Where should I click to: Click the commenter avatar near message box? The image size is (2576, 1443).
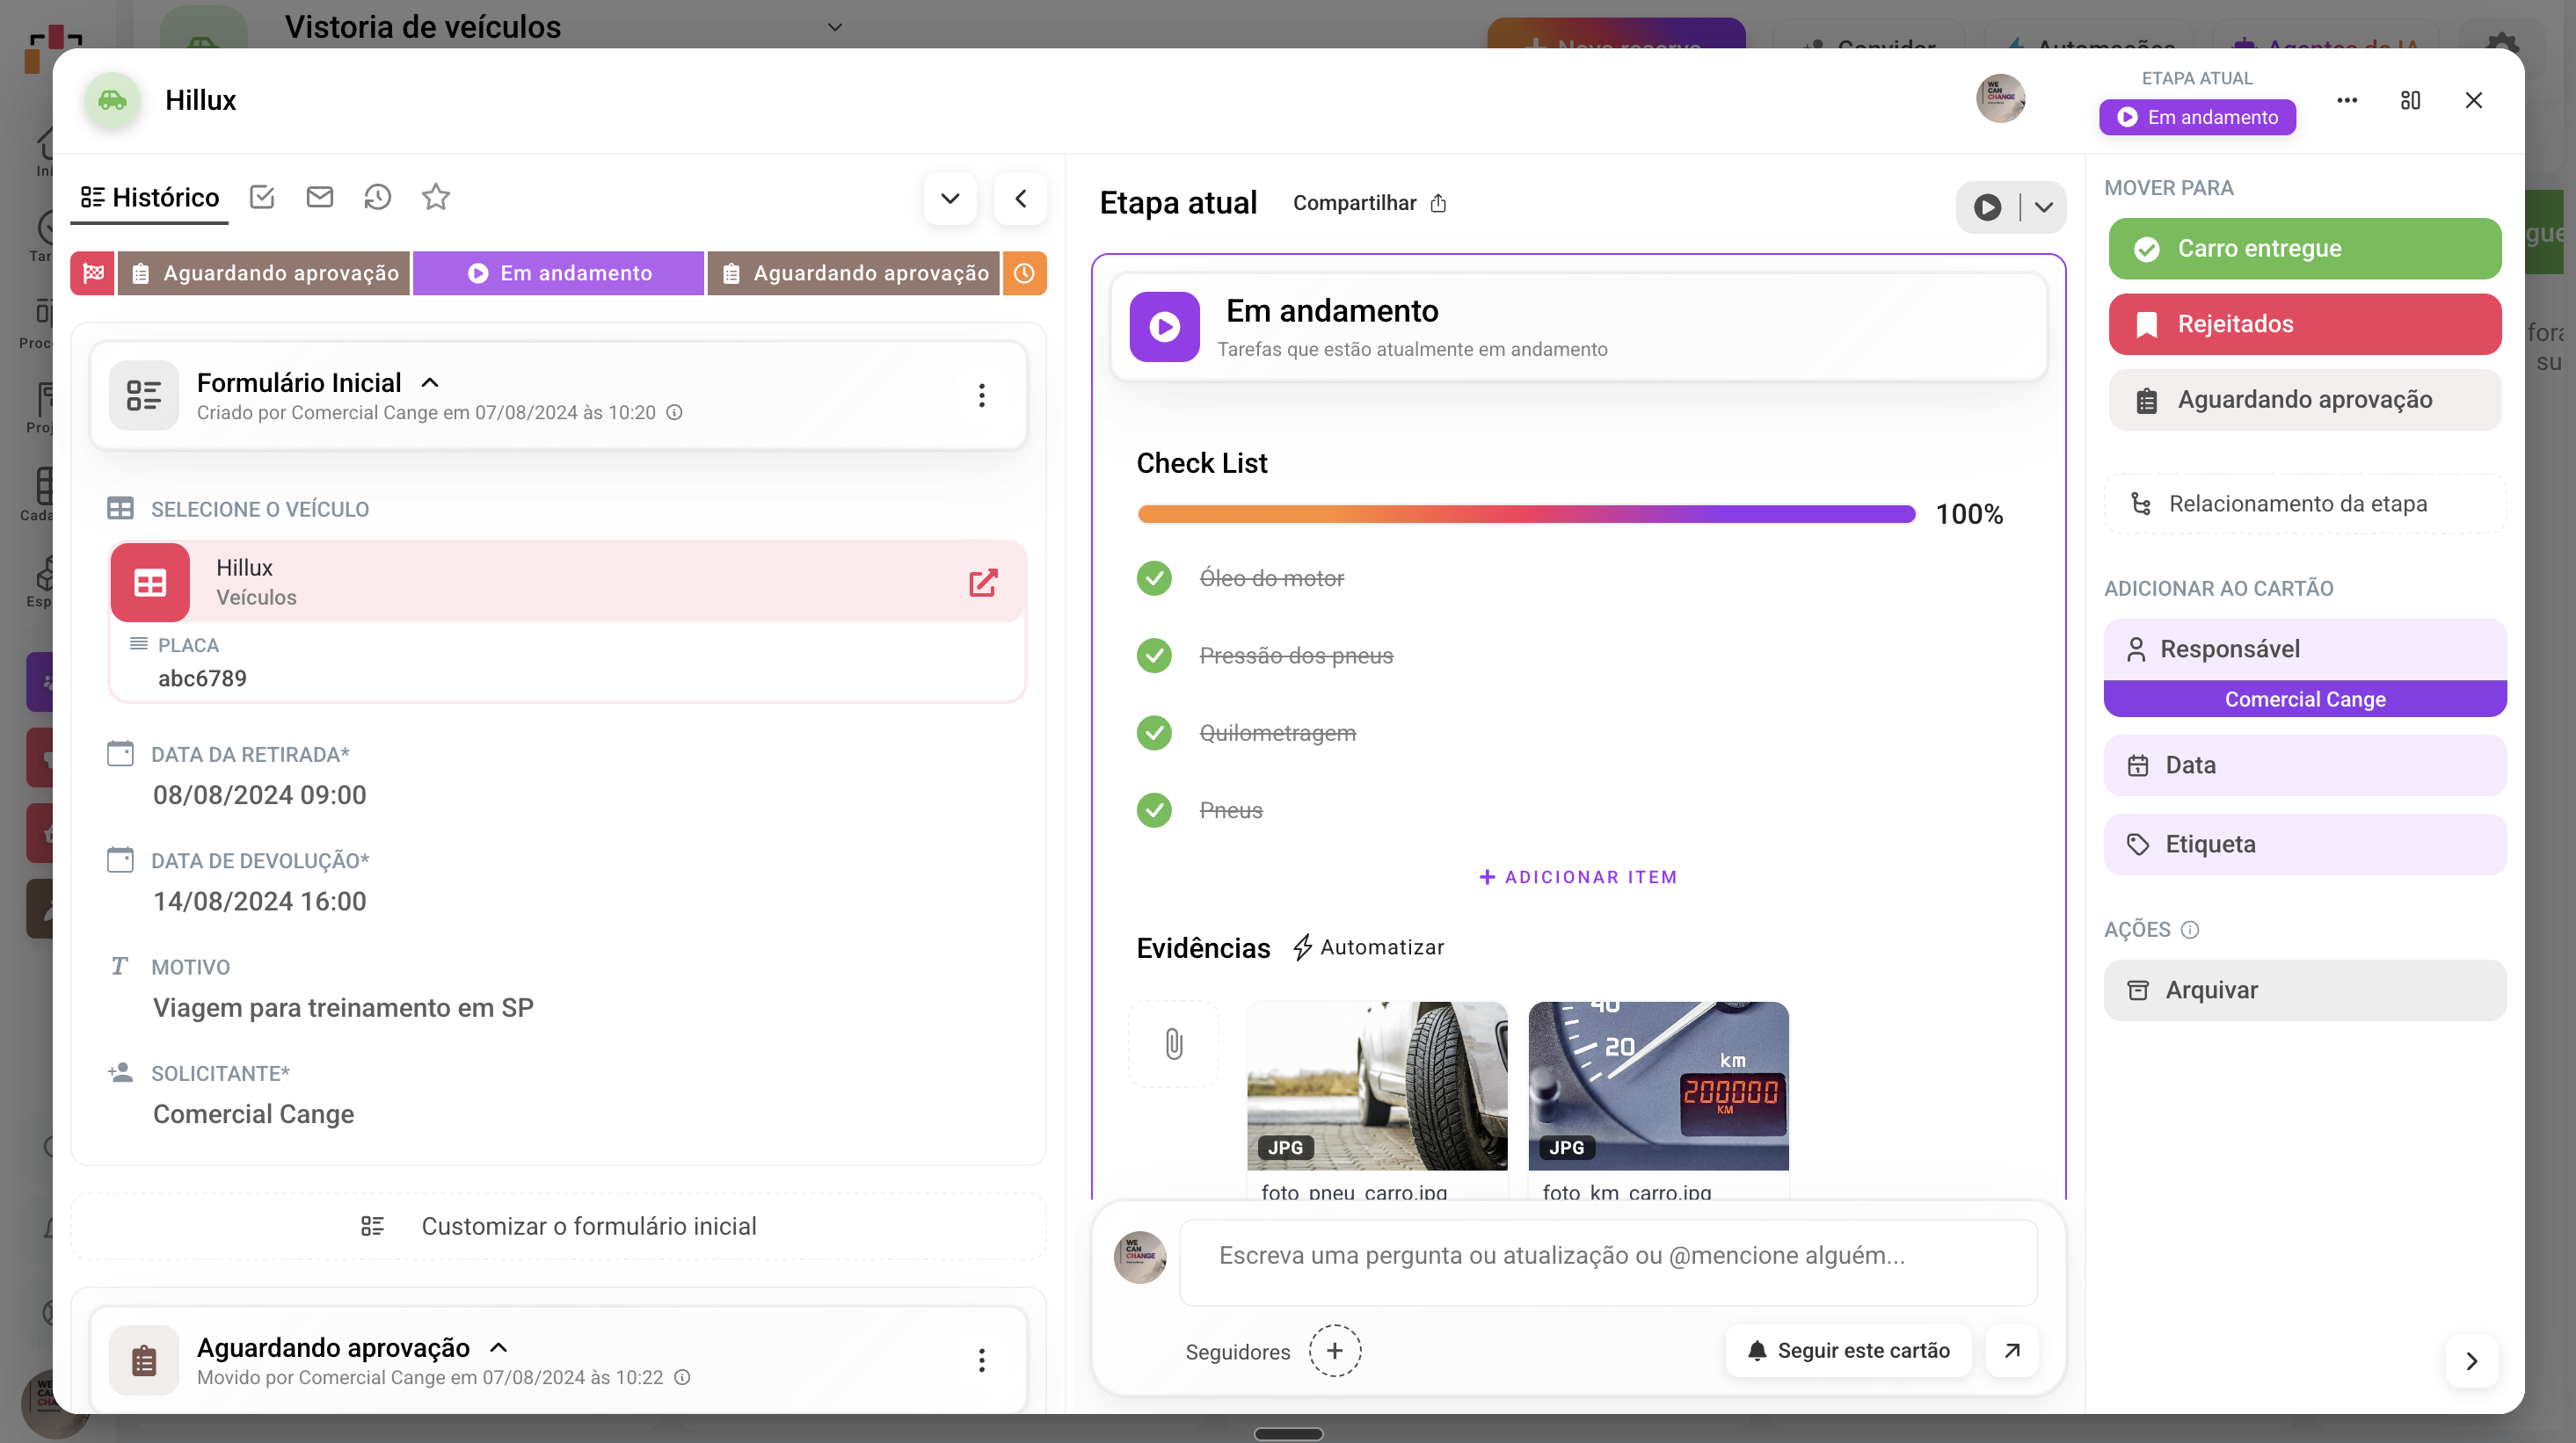click(1141, 1257)
